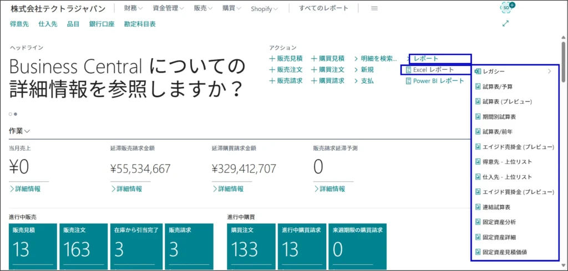Select the first headline page dot
568x271 pixels.
(x=10, y=114)
